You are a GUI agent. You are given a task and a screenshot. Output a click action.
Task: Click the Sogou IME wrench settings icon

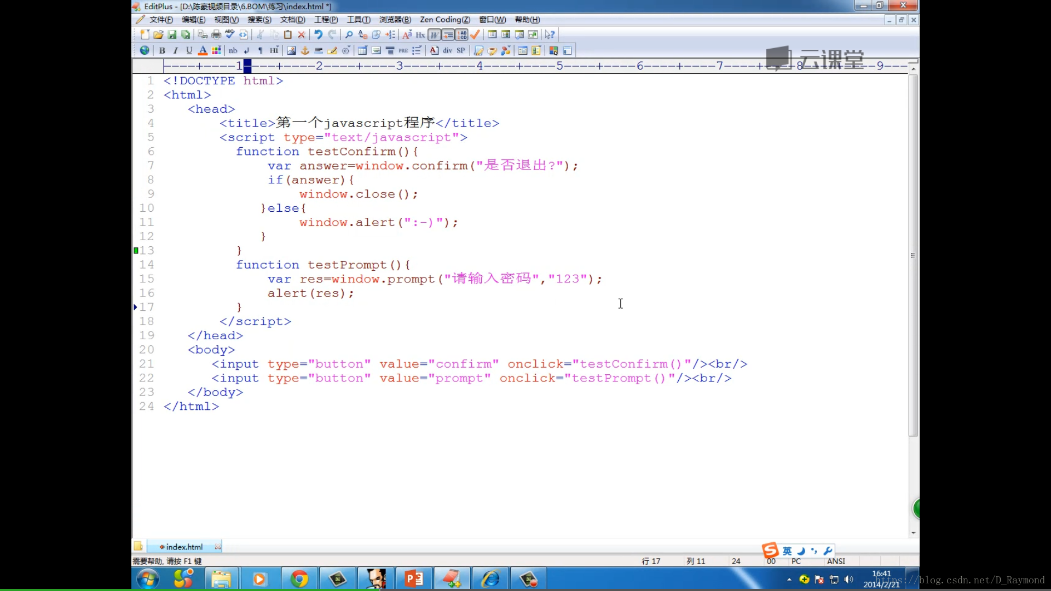click(x=828, y=551)
